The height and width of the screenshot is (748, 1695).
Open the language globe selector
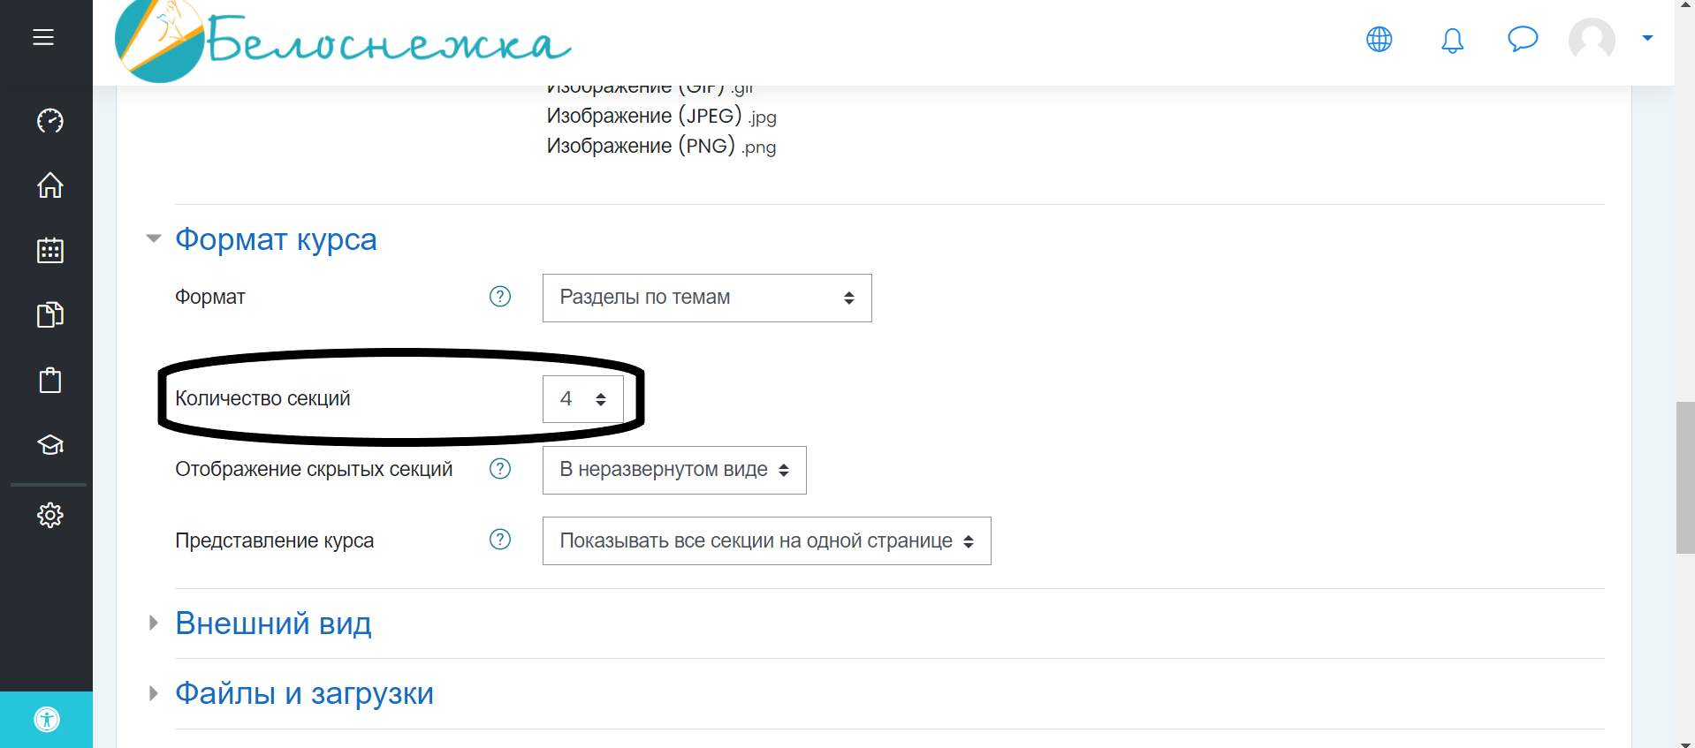(x=1379, y=39)
